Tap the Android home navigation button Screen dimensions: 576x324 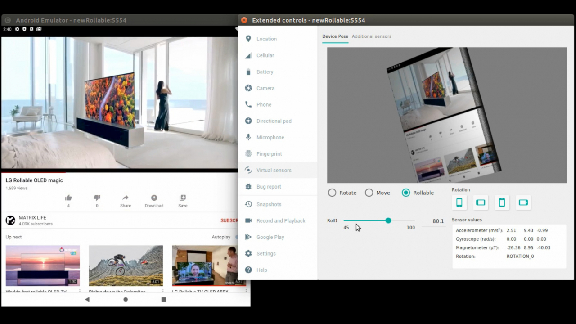tap(126, 299)
